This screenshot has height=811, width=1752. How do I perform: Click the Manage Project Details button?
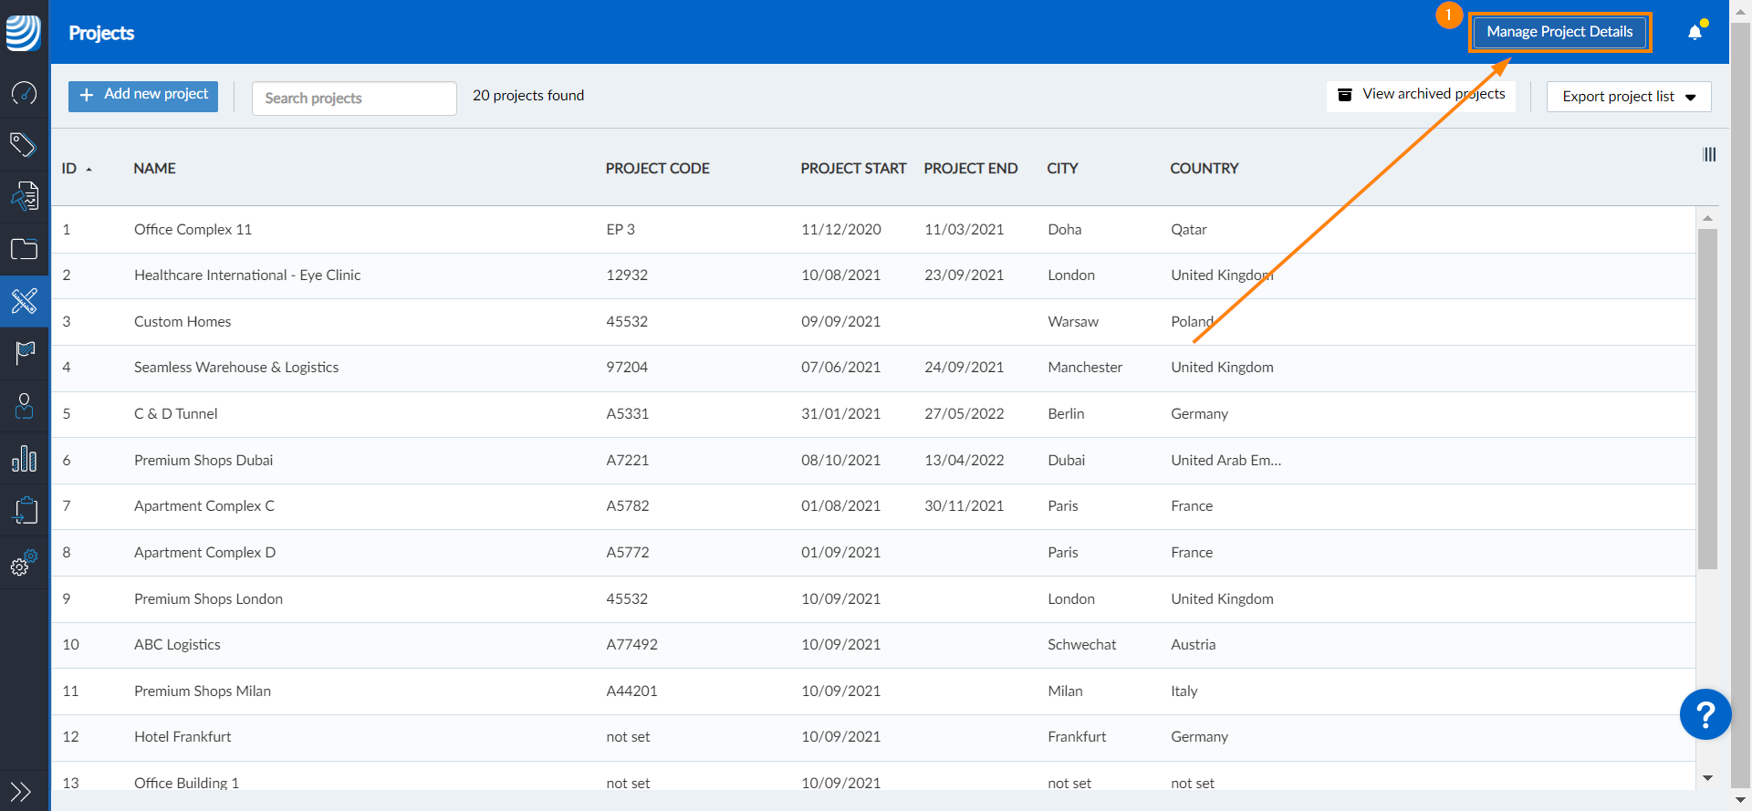point(1559,32)
